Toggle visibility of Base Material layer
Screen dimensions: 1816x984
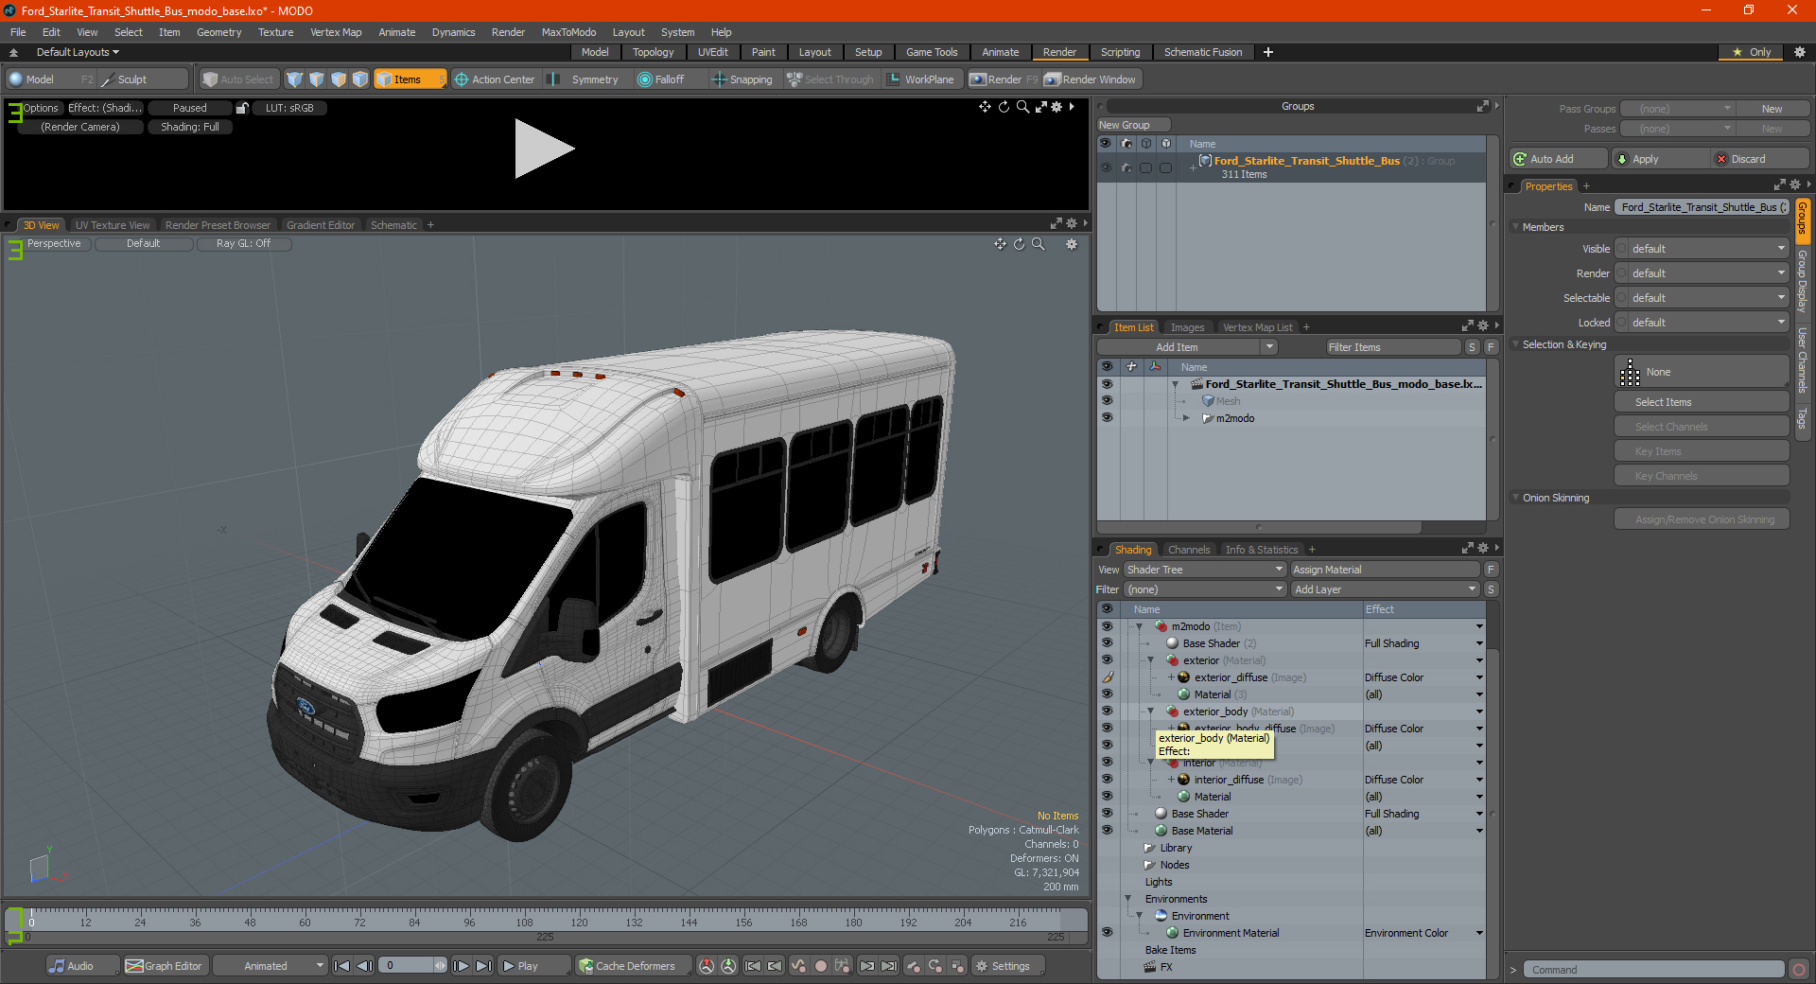coord(1107,831)
